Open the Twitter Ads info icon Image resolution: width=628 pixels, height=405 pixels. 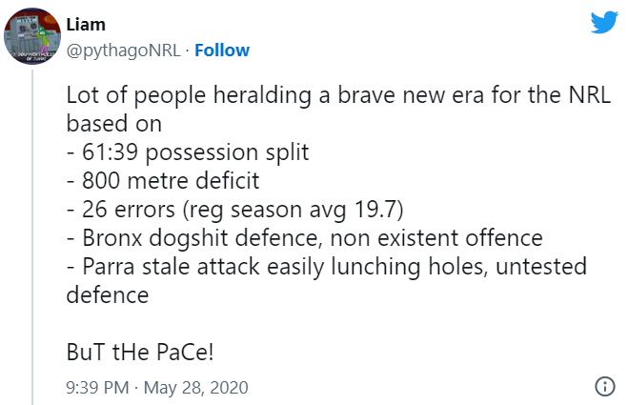pyautogui.click(x=604, y=387)
